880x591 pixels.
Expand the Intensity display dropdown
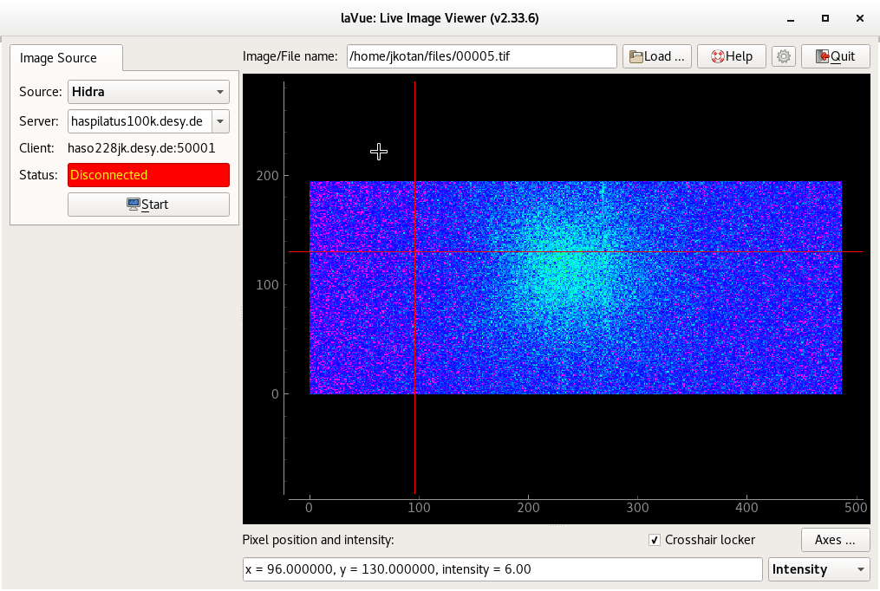(x=818, y=569)
